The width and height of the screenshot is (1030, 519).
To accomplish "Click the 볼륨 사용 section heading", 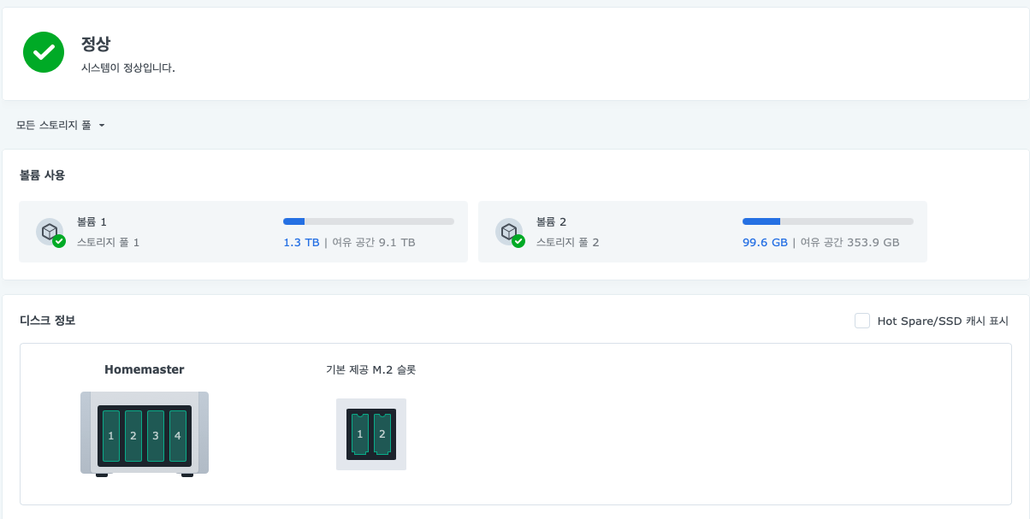I will click(43, 175).
